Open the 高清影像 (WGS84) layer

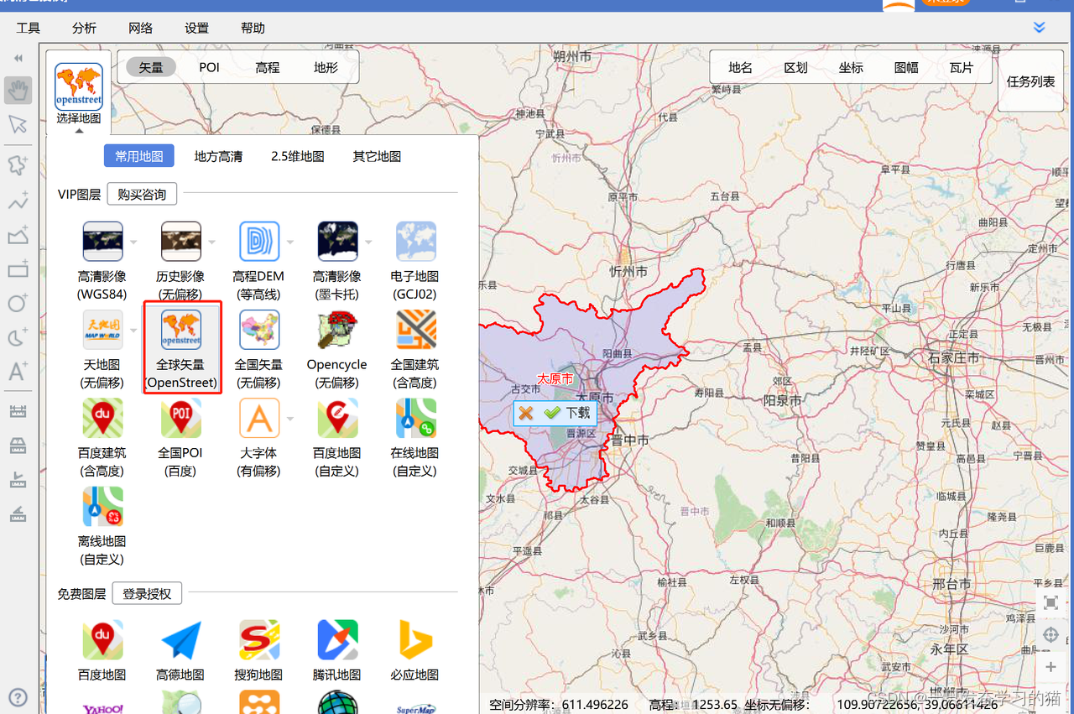(x=102, y=241)
